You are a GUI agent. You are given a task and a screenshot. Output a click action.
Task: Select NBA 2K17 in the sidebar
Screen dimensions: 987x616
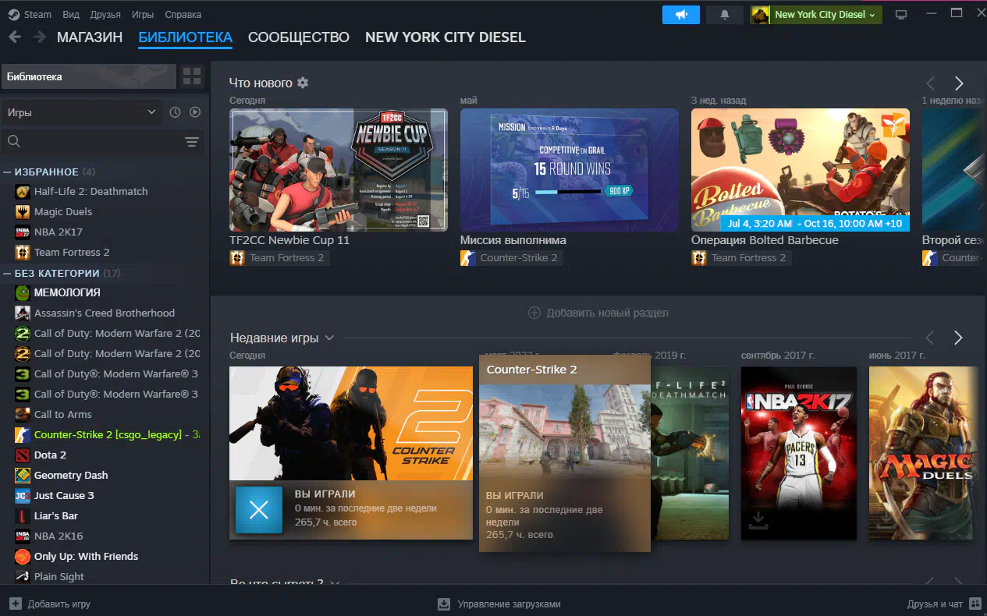[59, 232]
